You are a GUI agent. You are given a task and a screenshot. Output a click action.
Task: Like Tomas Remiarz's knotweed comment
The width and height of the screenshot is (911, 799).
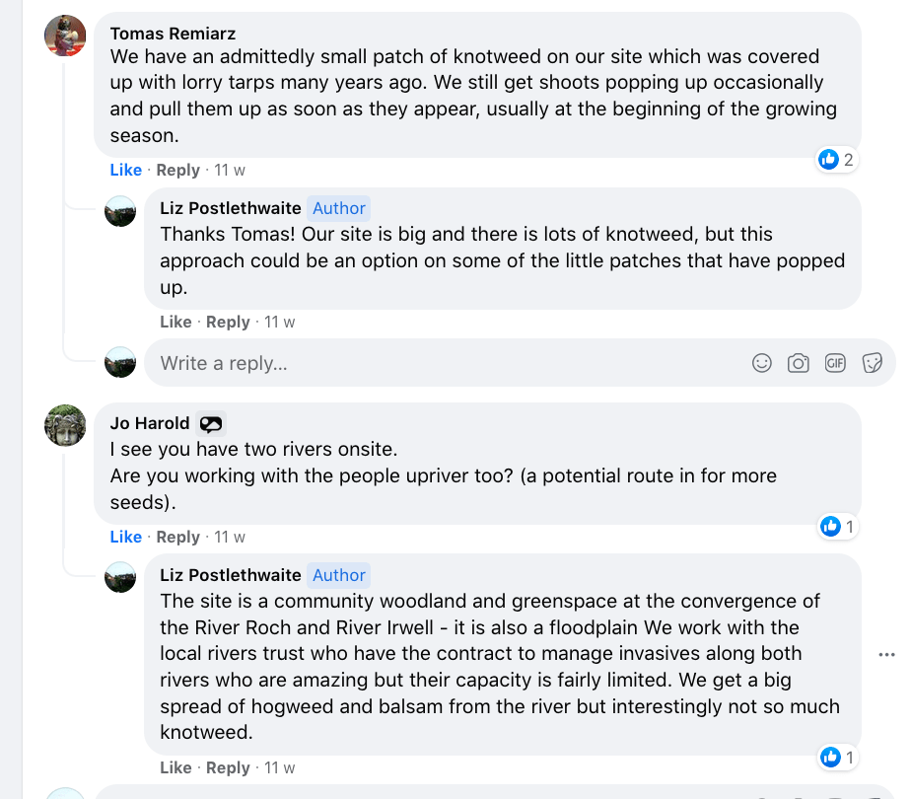[x=125, y=170]
